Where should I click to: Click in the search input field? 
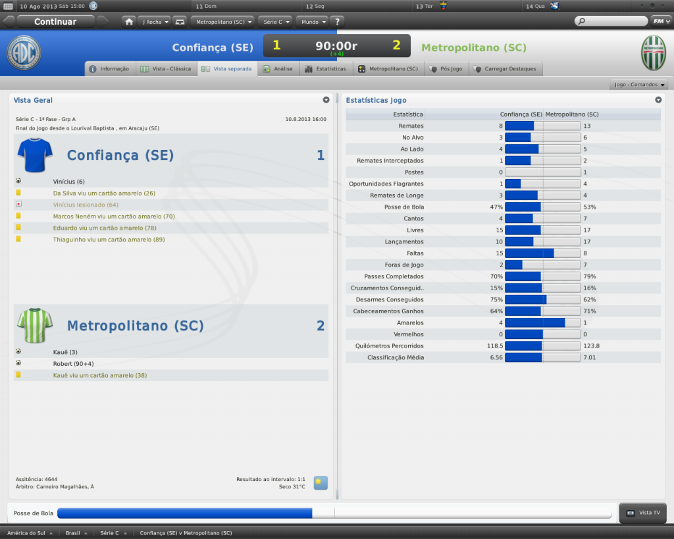click(611, 21)
